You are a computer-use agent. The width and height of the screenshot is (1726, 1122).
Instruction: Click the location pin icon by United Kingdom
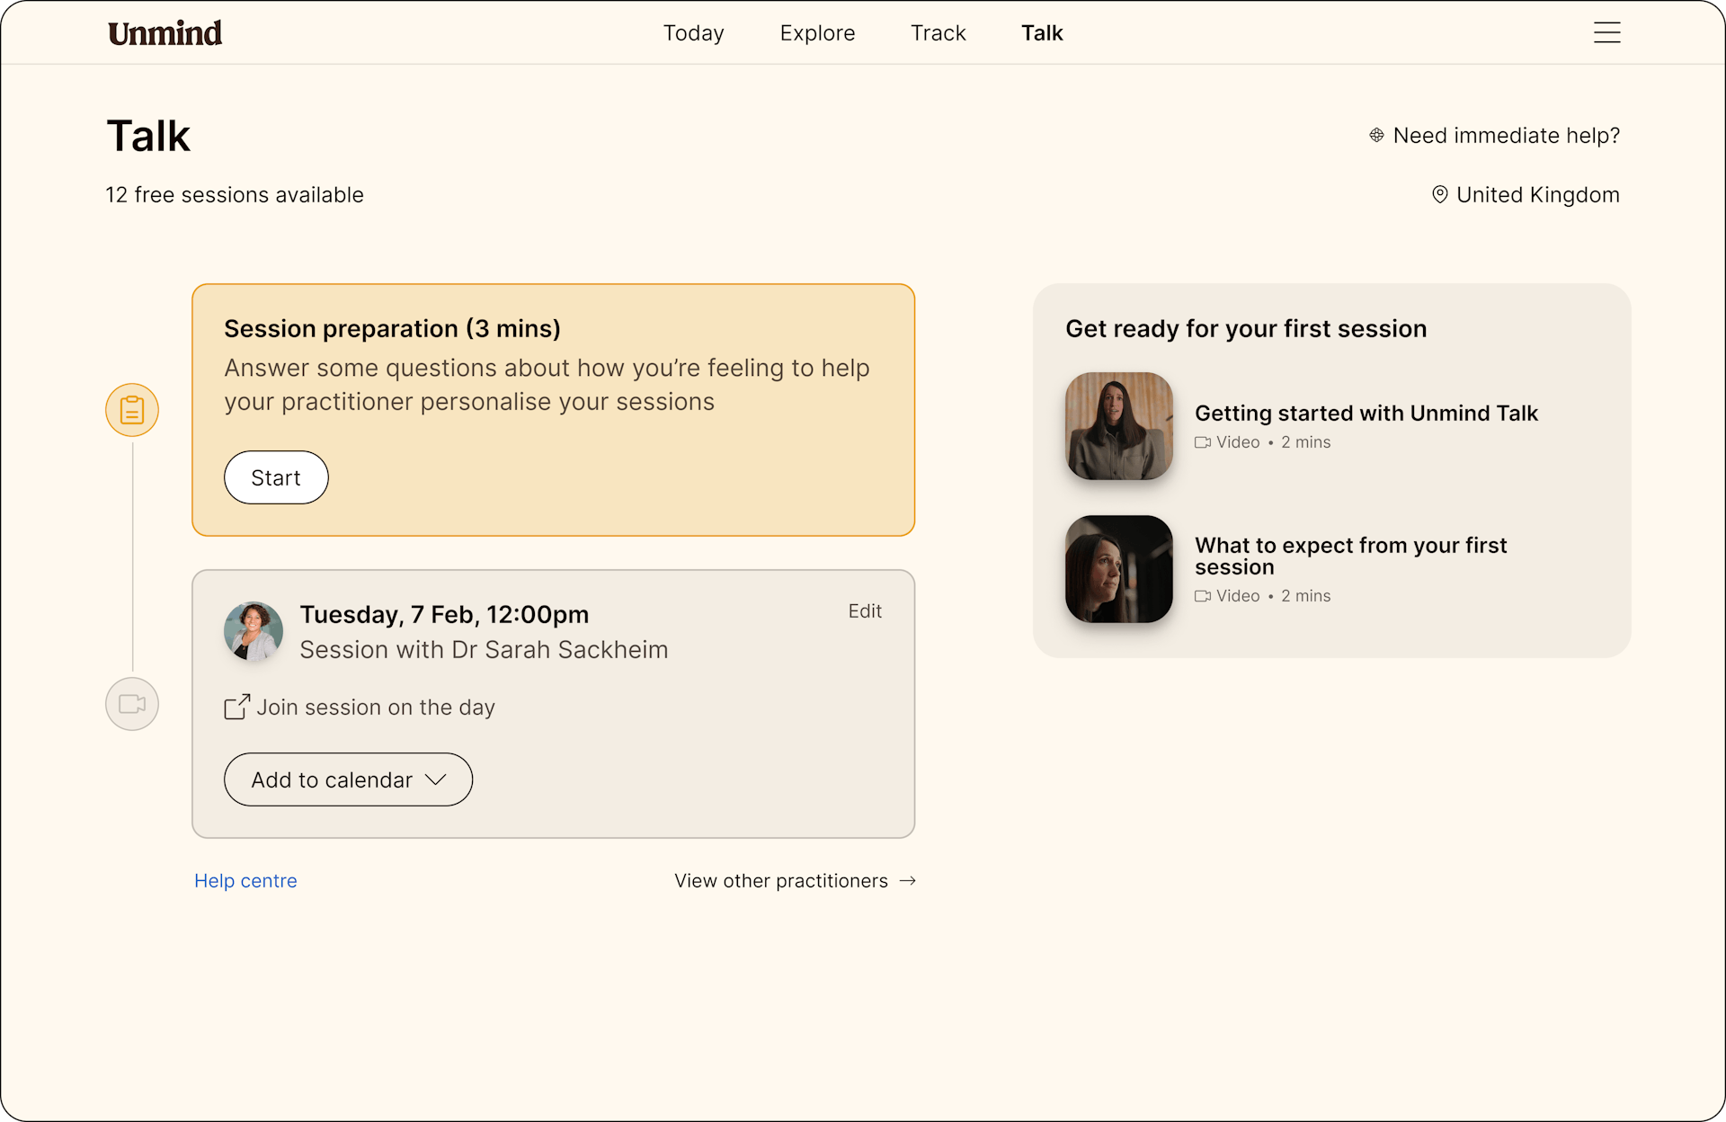pyautogui.click(x=1439, y=195)
